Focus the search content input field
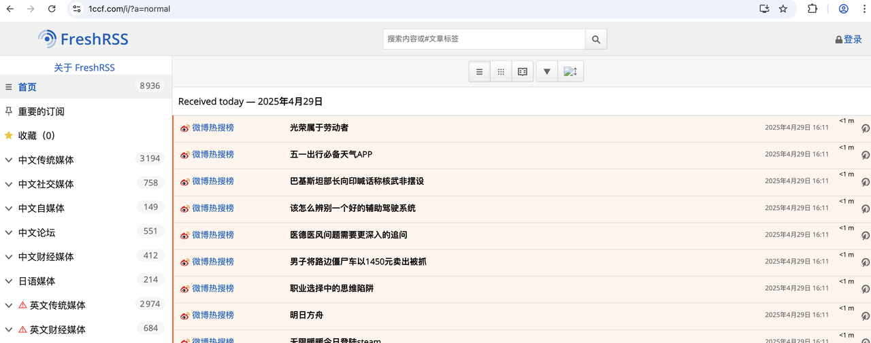Image resolution: width=871 pixels, height=343 pixels. click(x=484, y=39)
